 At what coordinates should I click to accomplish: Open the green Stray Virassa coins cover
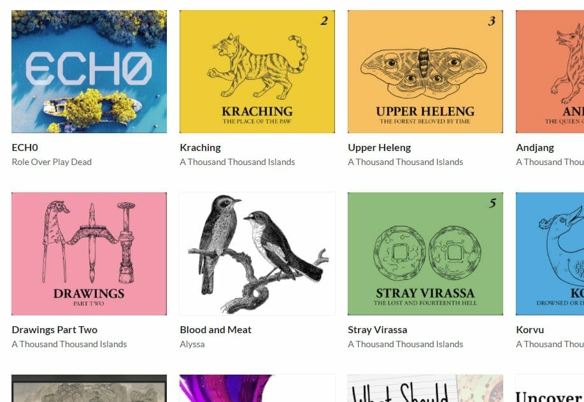click(425, 254)
